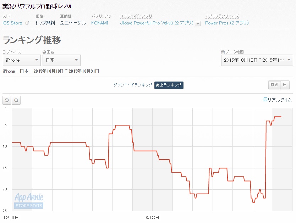Screen dimensions: 296x223
Task: Click the ユニバーサル compatibility value
Action: [73, 23]
